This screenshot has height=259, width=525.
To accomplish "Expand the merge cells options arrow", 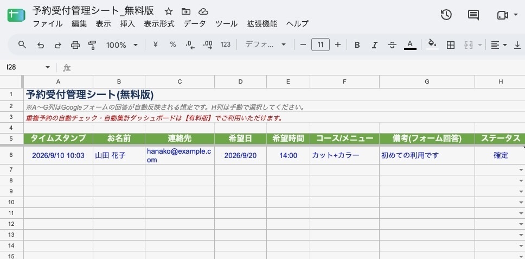I will pos(480,45).
